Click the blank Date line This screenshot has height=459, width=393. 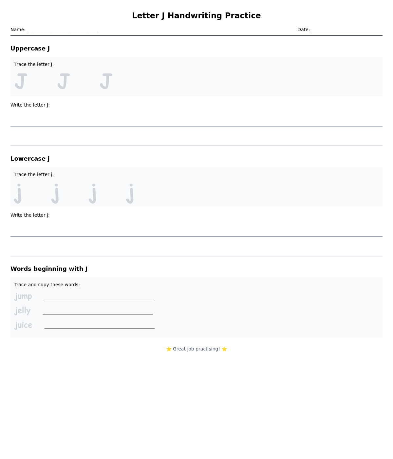tap(347, 30)
